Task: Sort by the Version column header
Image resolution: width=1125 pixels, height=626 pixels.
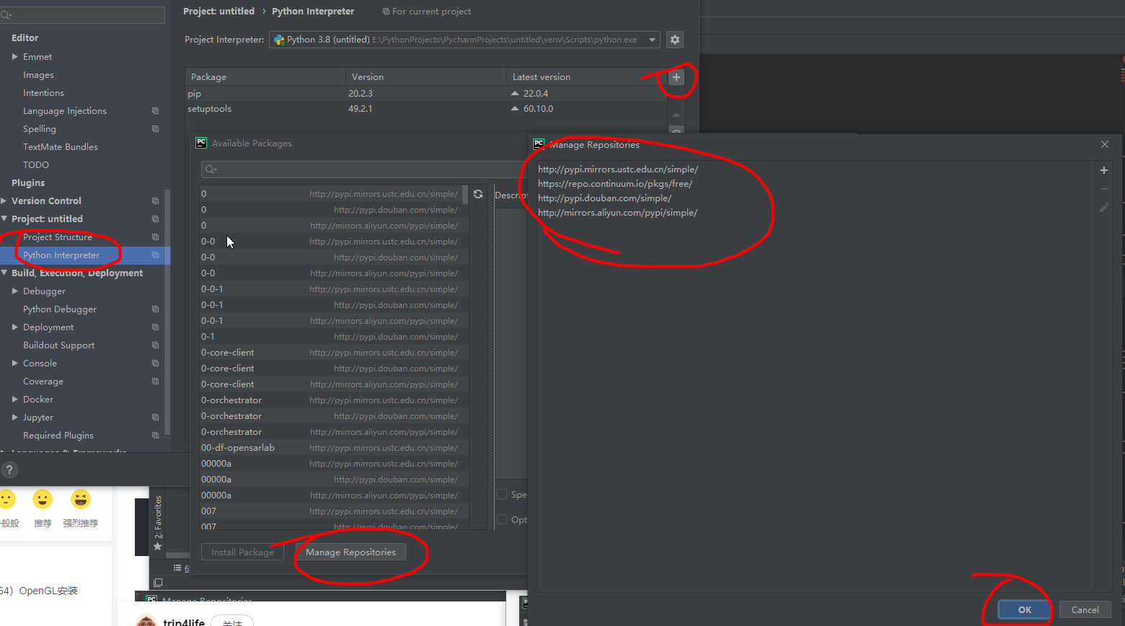Action: tap(426, 77)
